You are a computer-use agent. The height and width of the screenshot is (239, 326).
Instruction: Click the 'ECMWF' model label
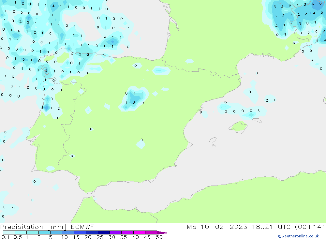click(x=82, y=227)
